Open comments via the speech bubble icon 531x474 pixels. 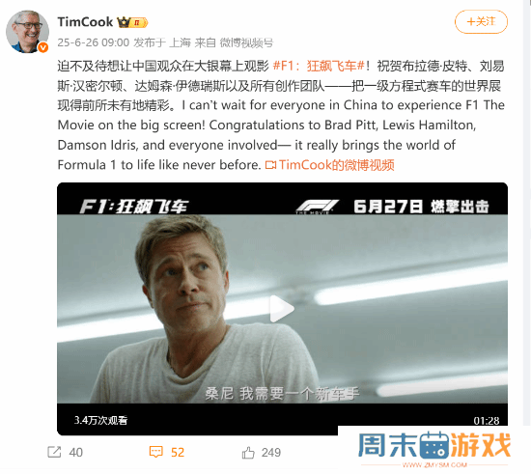[x=156, y=452]
